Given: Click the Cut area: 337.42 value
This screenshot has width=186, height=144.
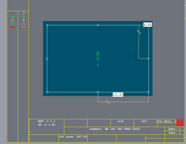Looking at the screenshot, I should pos(73,137).
